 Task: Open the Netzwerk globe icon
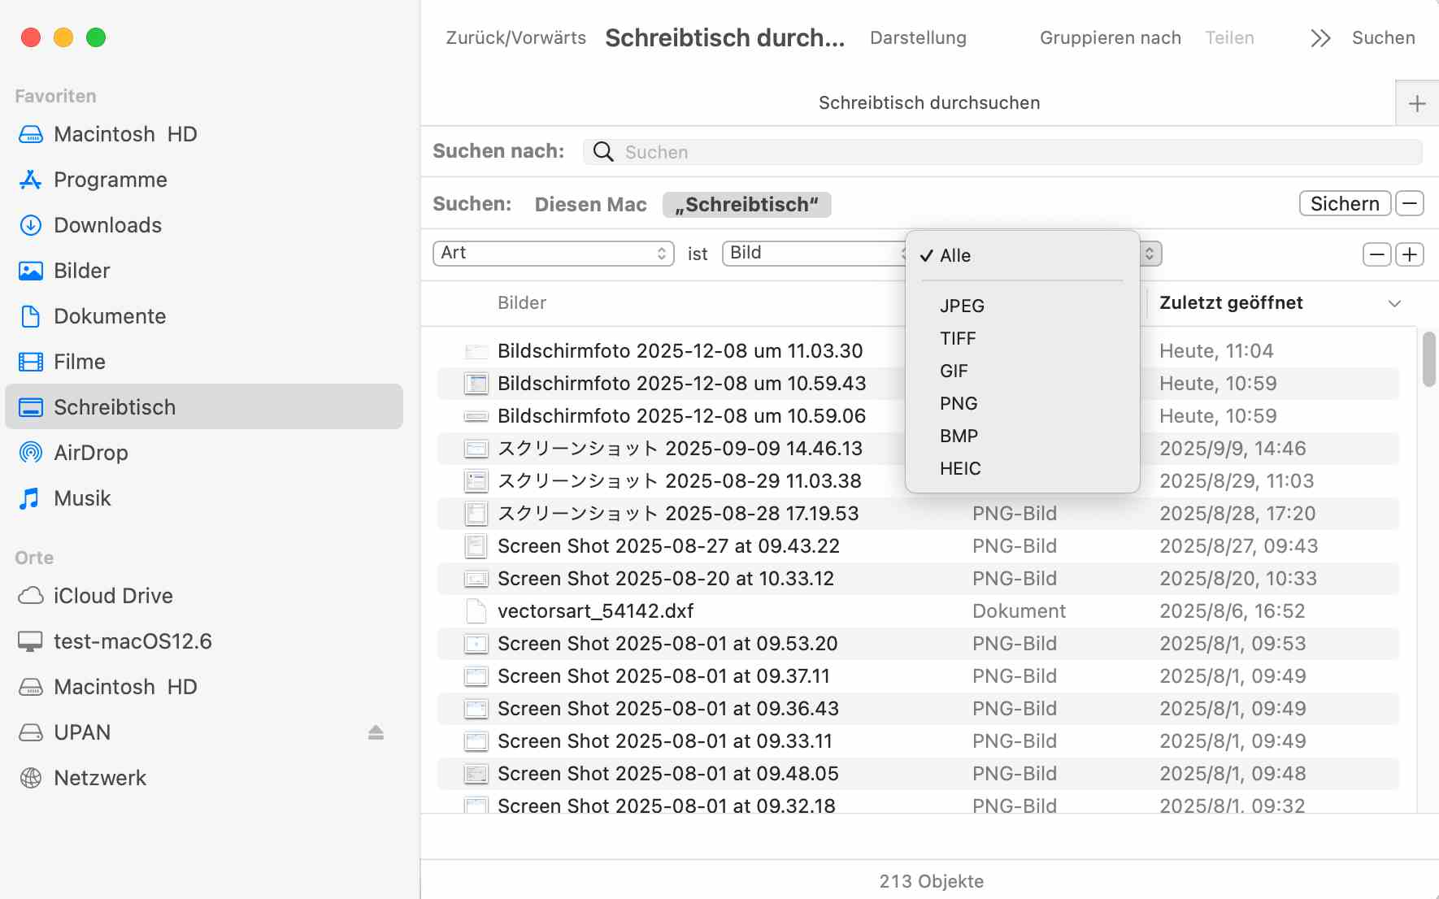click(x=30, y=778)
